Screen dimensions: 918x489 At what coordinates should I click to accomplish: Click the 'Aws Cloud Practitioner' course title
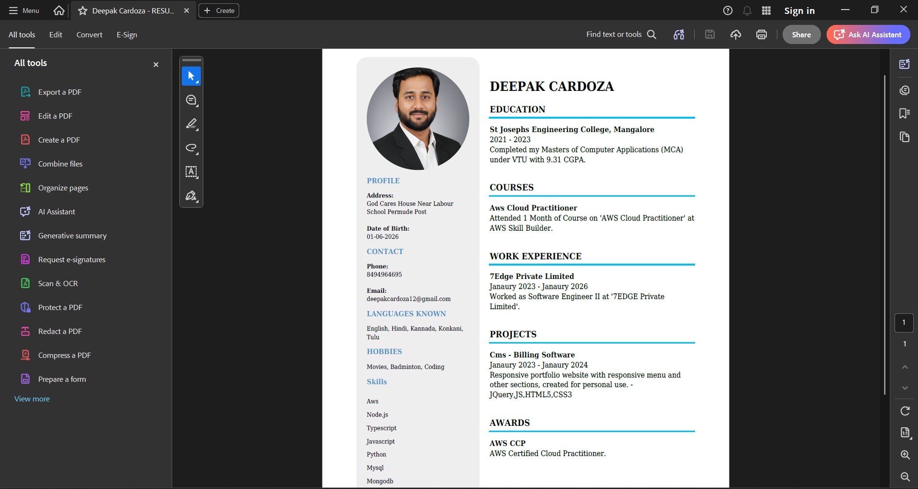click(x=533, y=208)
